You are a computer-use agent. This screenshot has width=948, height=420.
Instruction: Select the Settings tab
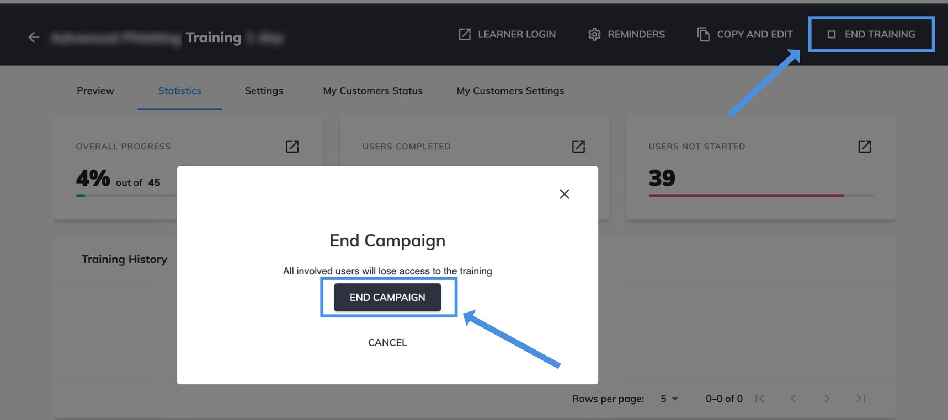coord(264,90)
